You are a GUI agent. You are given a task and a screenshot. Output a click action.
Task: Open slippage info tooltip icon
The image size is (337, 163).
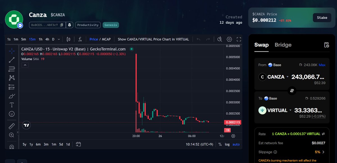pyautogui.click(x=275, y=152)
